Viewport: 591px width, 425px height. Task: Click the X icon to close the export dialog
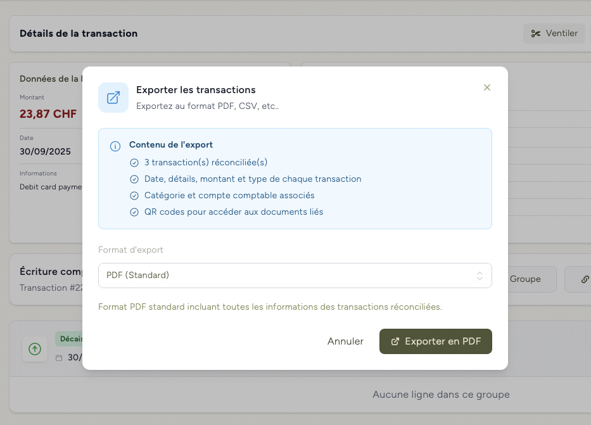[x=487, y=87]
